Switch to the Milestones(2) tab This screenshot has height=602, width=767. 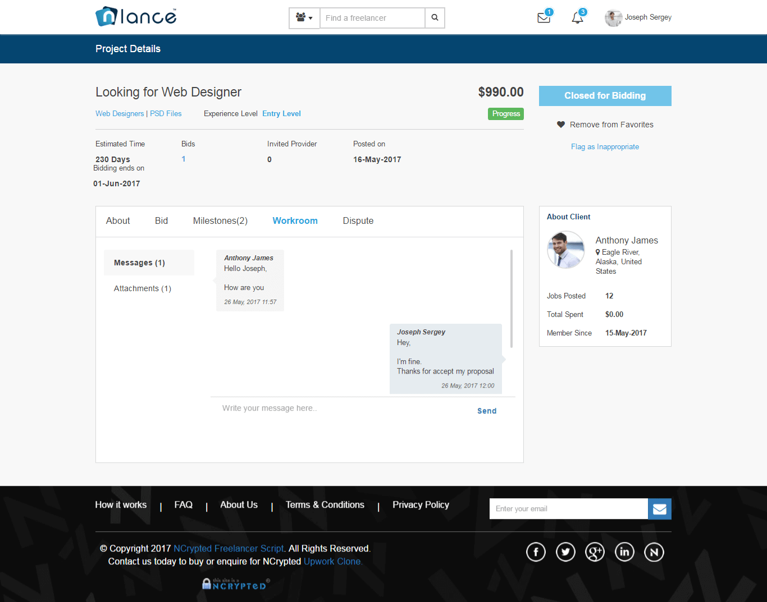point(220,221)
